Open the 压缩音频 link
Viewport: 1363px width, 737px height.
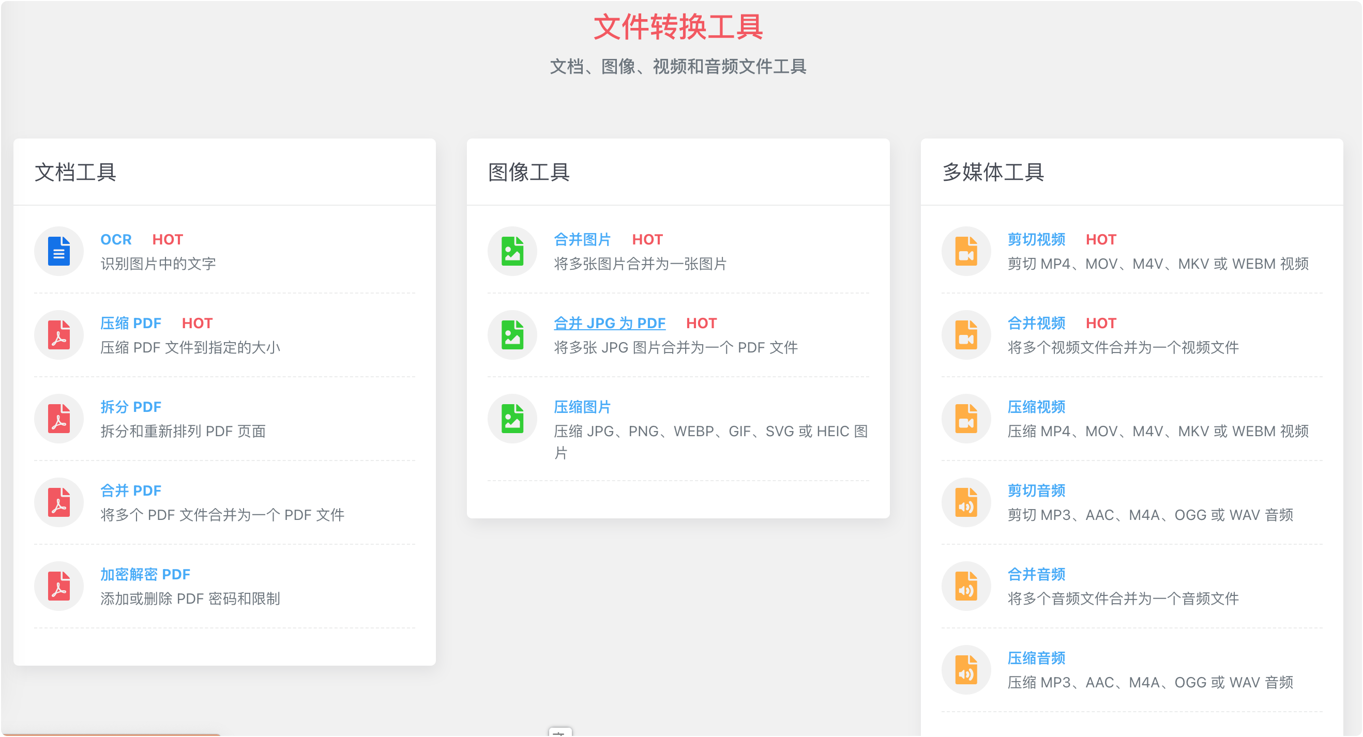pos(1036,659)
